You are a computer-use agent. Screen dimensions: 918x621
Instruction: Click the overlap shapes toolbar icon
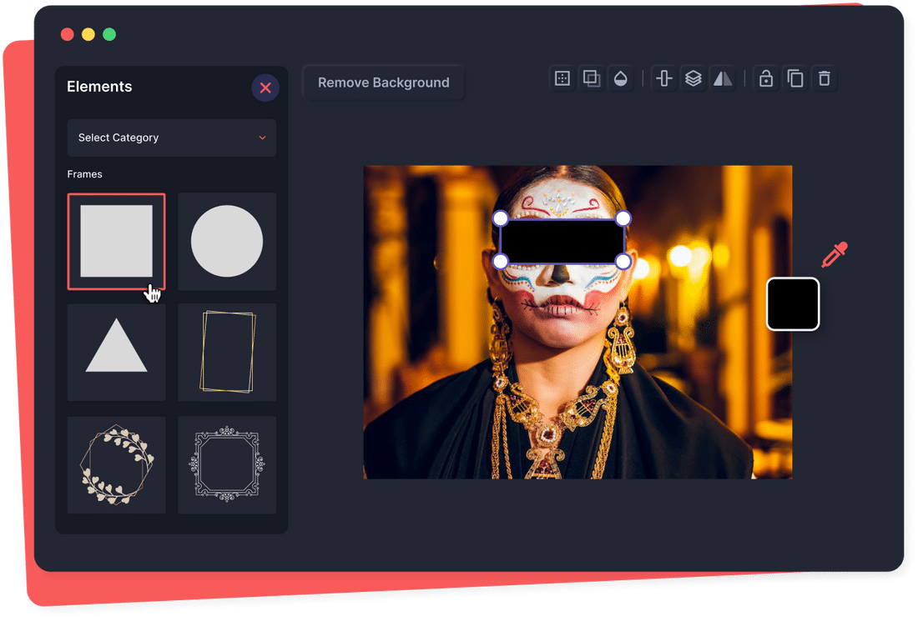[x=592, y=78]
